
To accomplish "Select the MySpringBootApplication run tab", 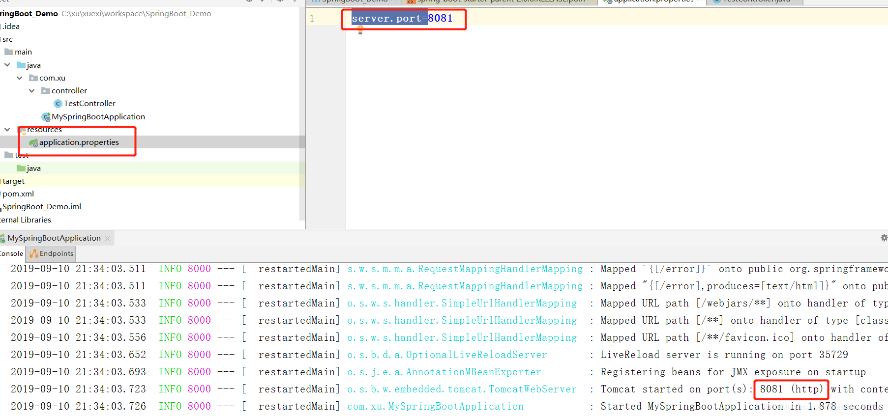I will click(54, 238).
